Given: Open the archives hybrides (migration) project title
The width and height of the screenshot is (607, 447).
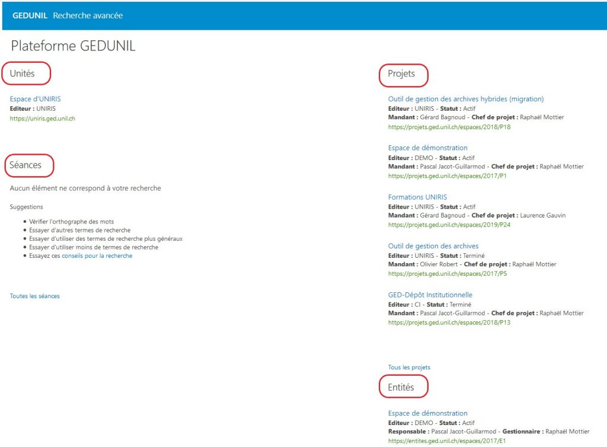Looking at the screenshot, I should 465,99.
